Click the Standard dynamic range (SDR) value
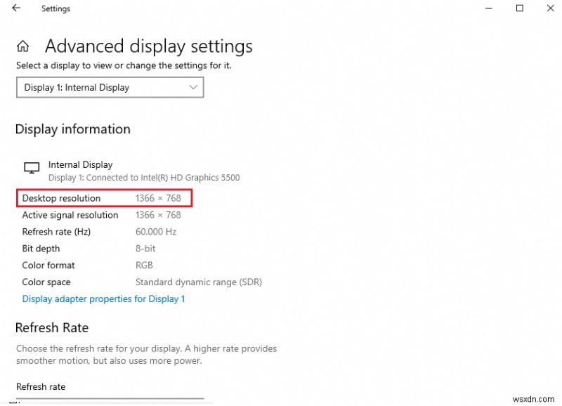The image size is (562, 406). [x=198, y=282]
